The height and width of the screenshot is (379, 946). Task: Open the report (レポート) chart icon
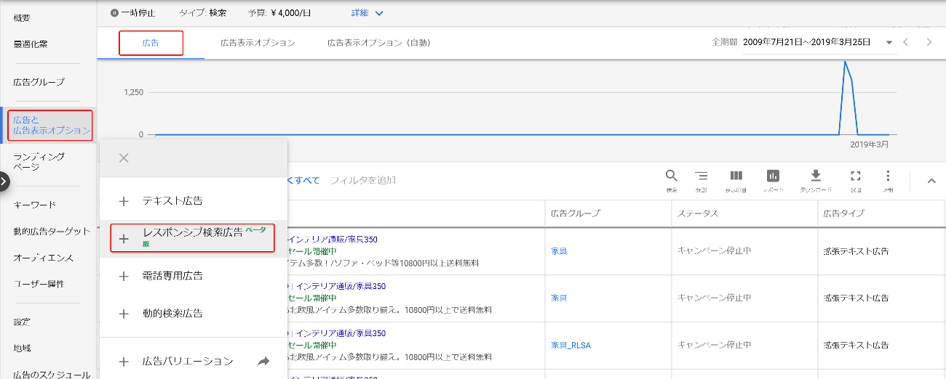point(773,176)
